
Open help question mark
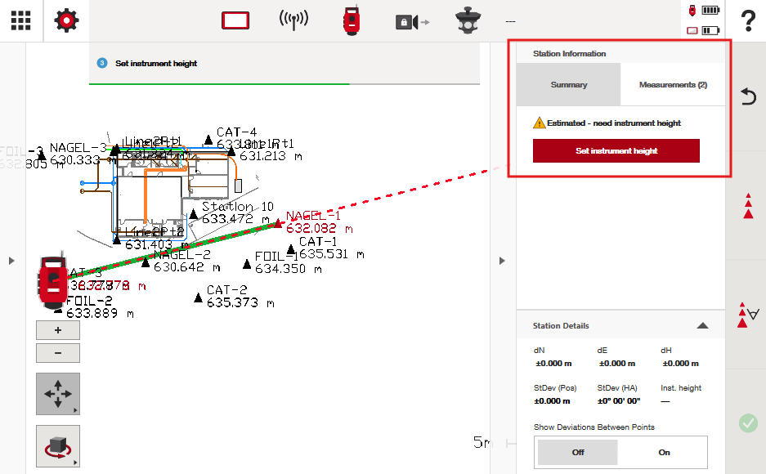coord(747,21)
